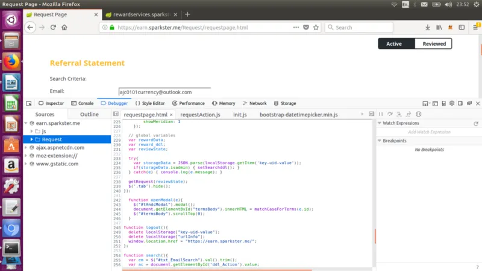Expand the earn.sparkster.me source tree
The width and height of the screenshot is (482, 271).
tap(26, 123)
